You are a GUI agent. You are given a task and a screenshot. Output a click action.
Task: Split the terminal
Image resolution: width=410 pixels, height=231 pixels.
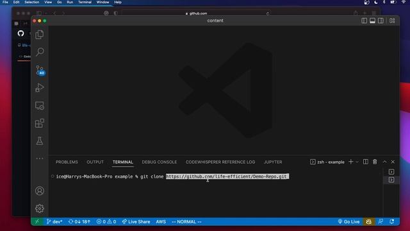[x=366, y=162]
